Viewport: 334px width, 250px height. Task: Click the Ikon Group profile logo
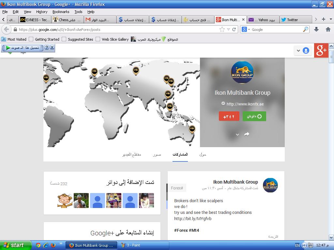[x=242, y=72]
